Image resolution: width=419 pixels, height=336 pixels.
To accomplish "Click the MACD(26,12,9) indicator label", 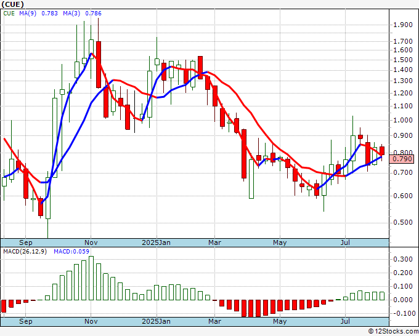I will (x=25, y=252).
